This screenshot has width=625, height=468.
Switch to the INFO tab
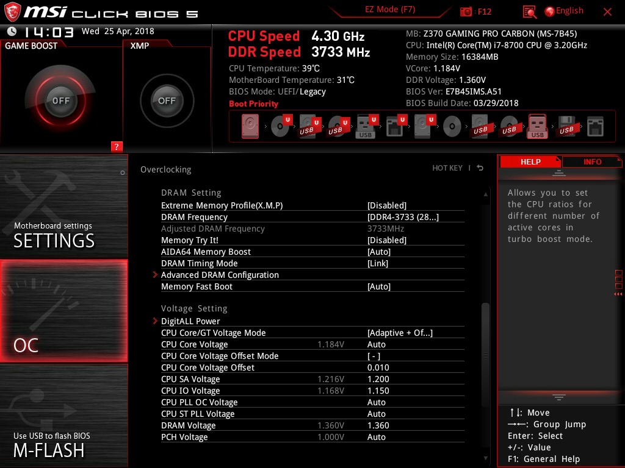pos(592,161)
